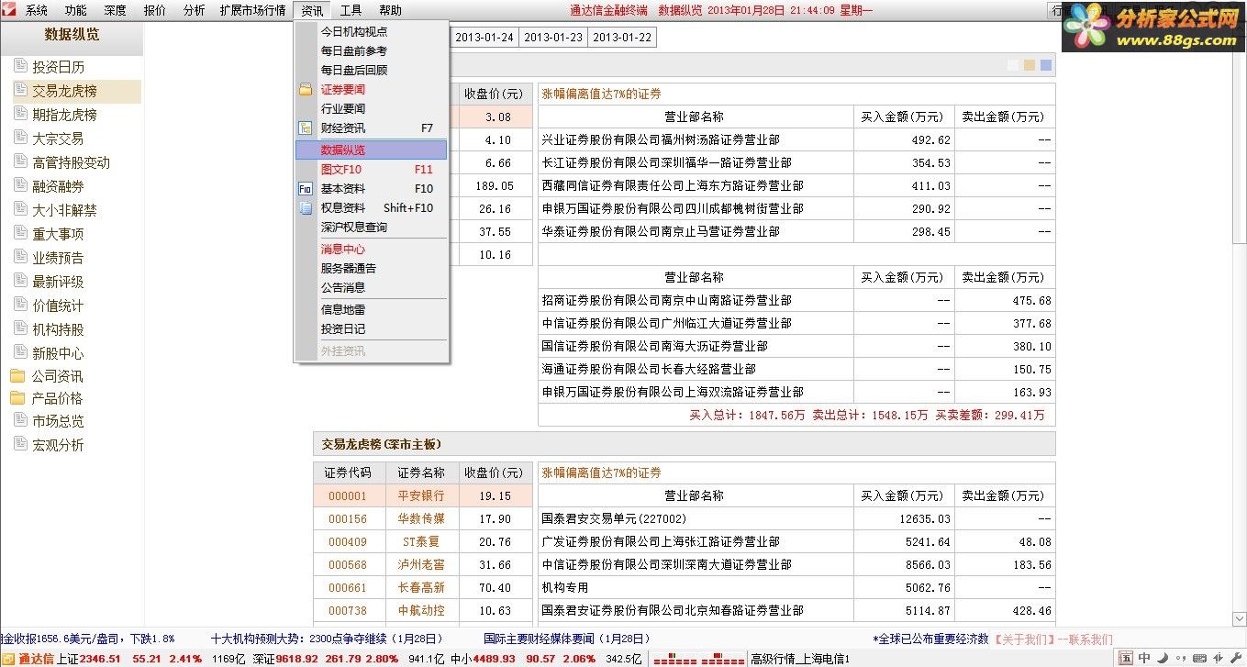Open the 报价 menu
1247x667 pixels.
point(155,11)
